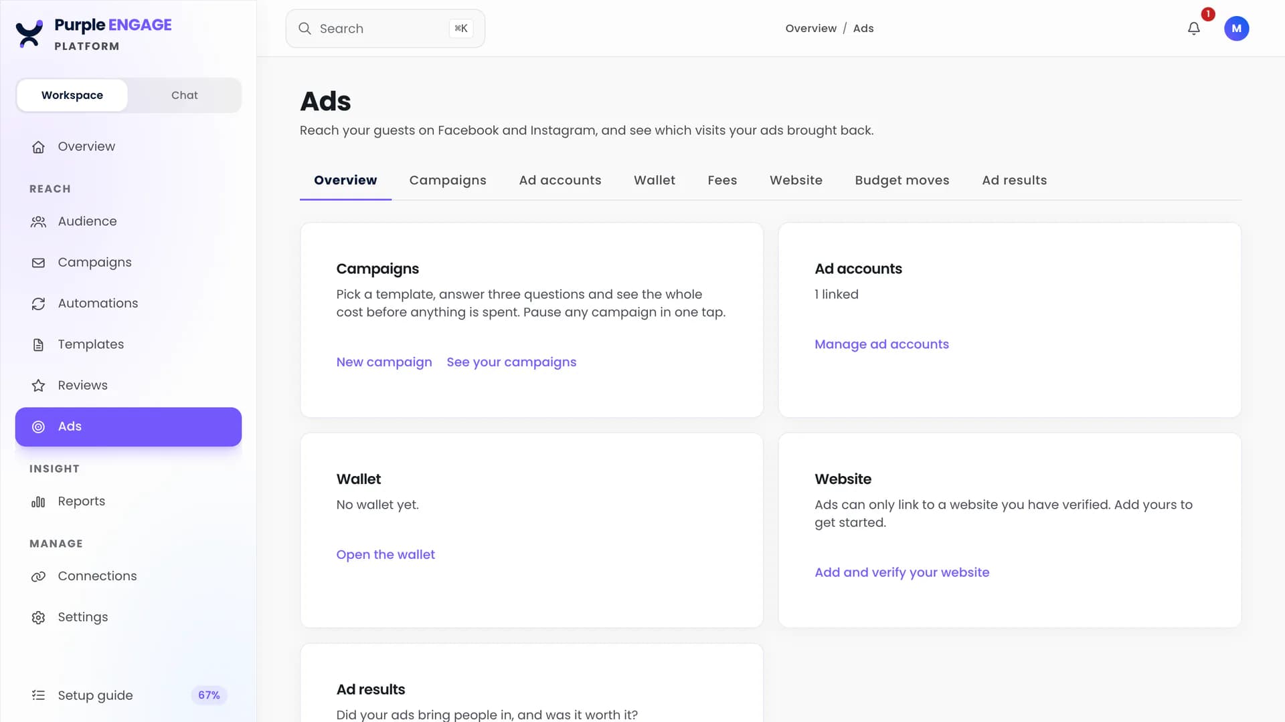Switch to the Workspace toggle
Screen dimensions: 1285x722
(72, 95)
